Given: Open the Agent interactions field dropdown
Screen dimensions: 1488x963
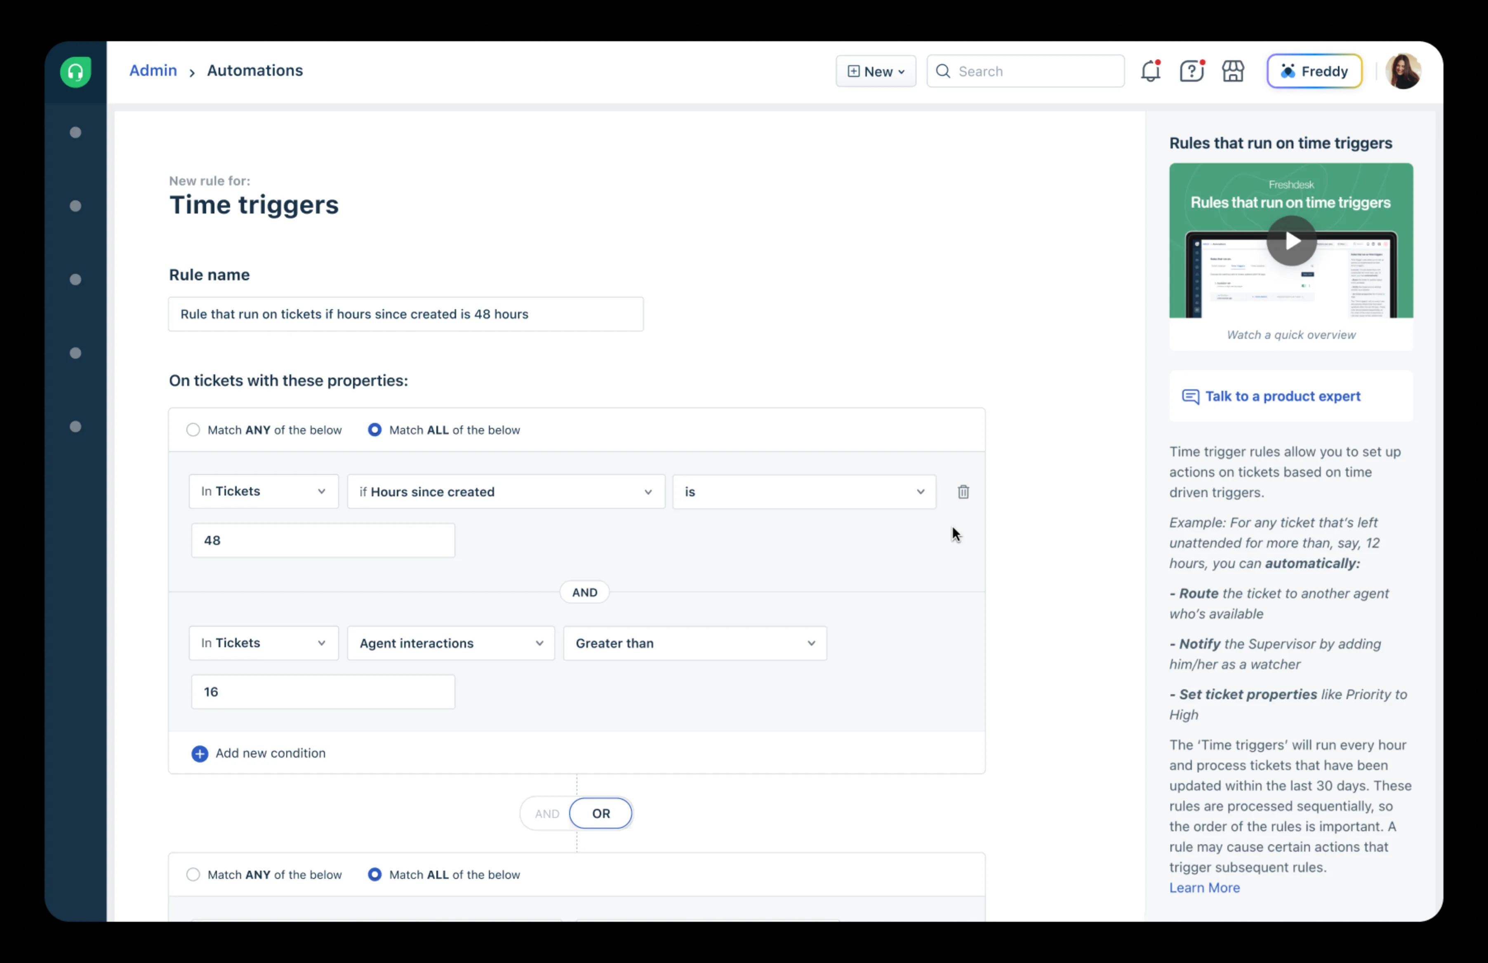Looking at the screenshot, I should tap(451, 643).
